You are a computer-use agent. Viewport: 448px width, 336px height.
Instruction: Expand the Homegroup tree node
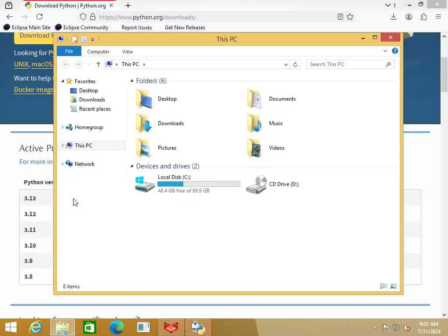[x=63, y=127]
